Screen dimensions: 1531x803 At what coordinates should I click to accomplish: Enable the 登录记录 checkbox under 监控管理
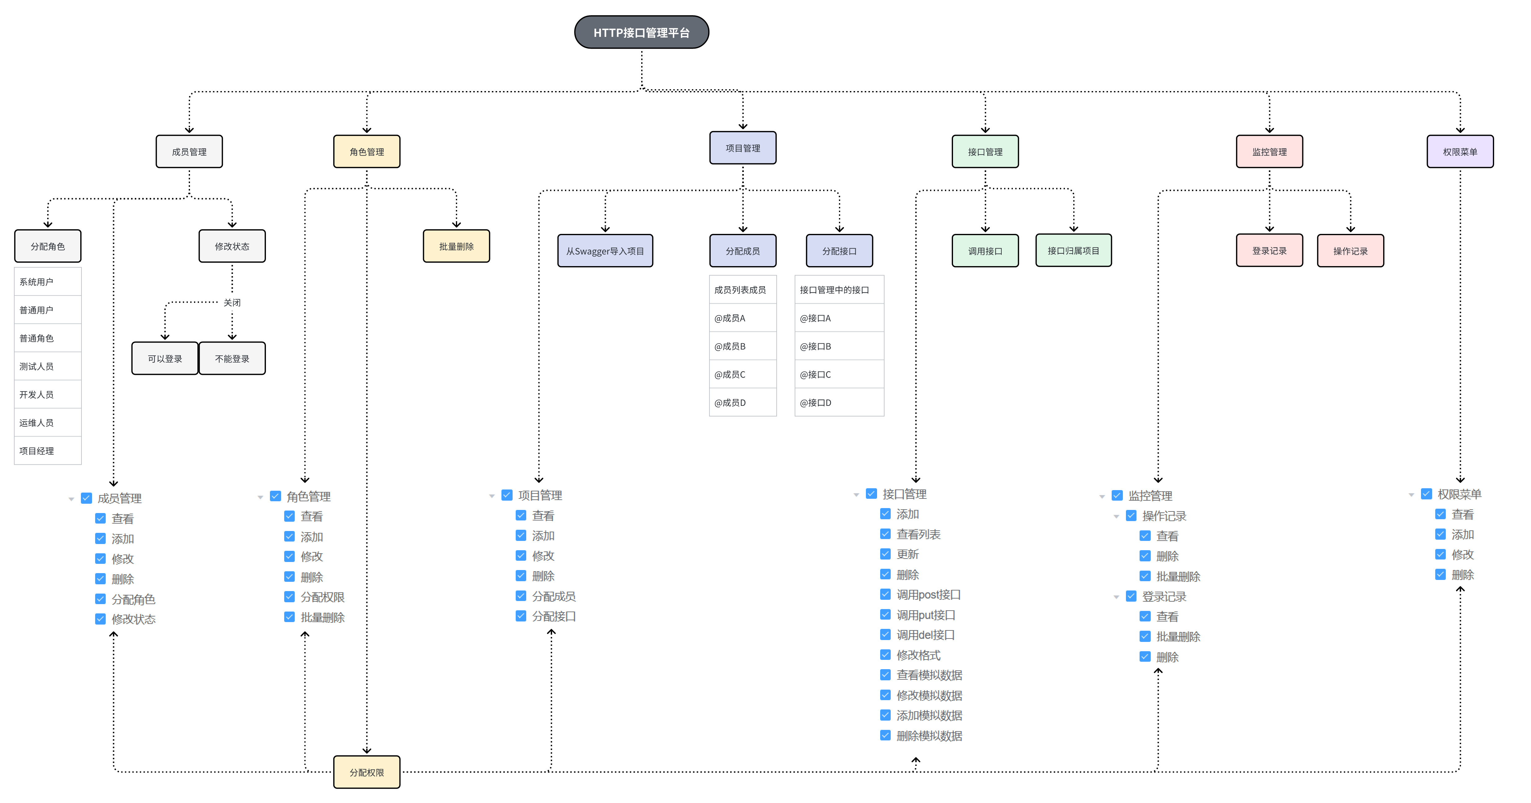1131,596
